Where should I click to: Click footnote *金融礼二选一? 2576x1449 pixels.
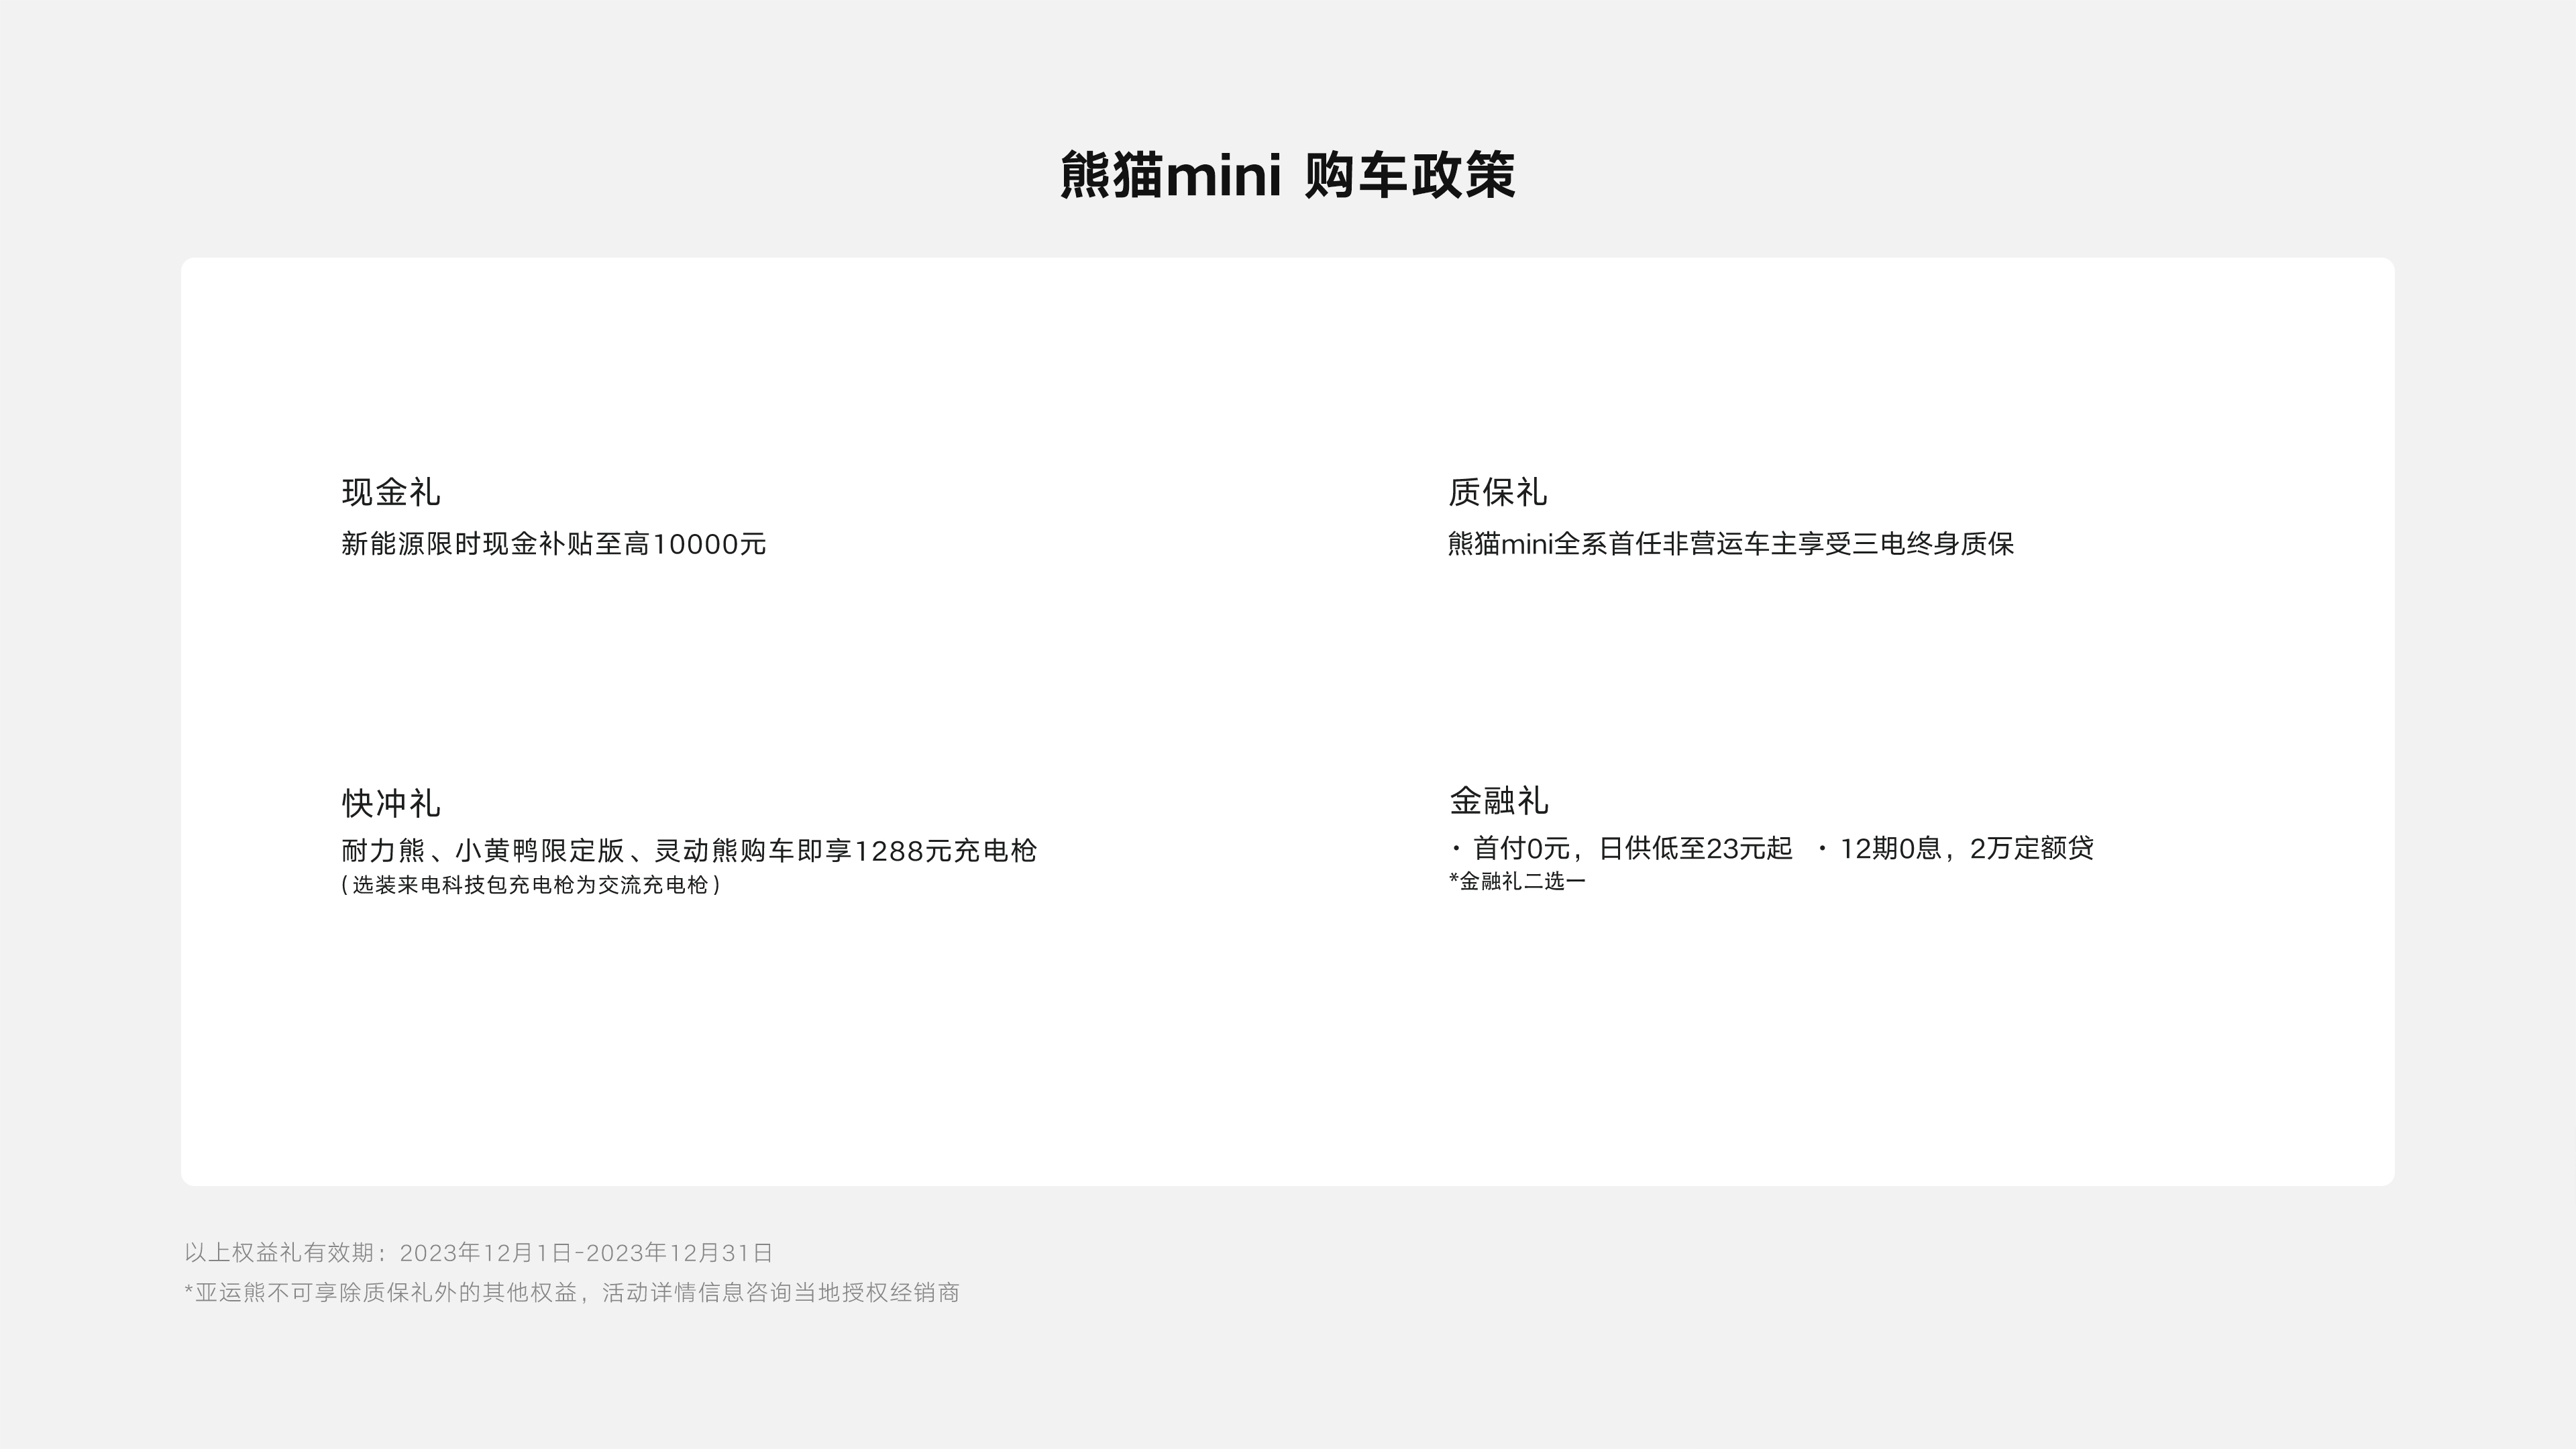pos(1517,881)
